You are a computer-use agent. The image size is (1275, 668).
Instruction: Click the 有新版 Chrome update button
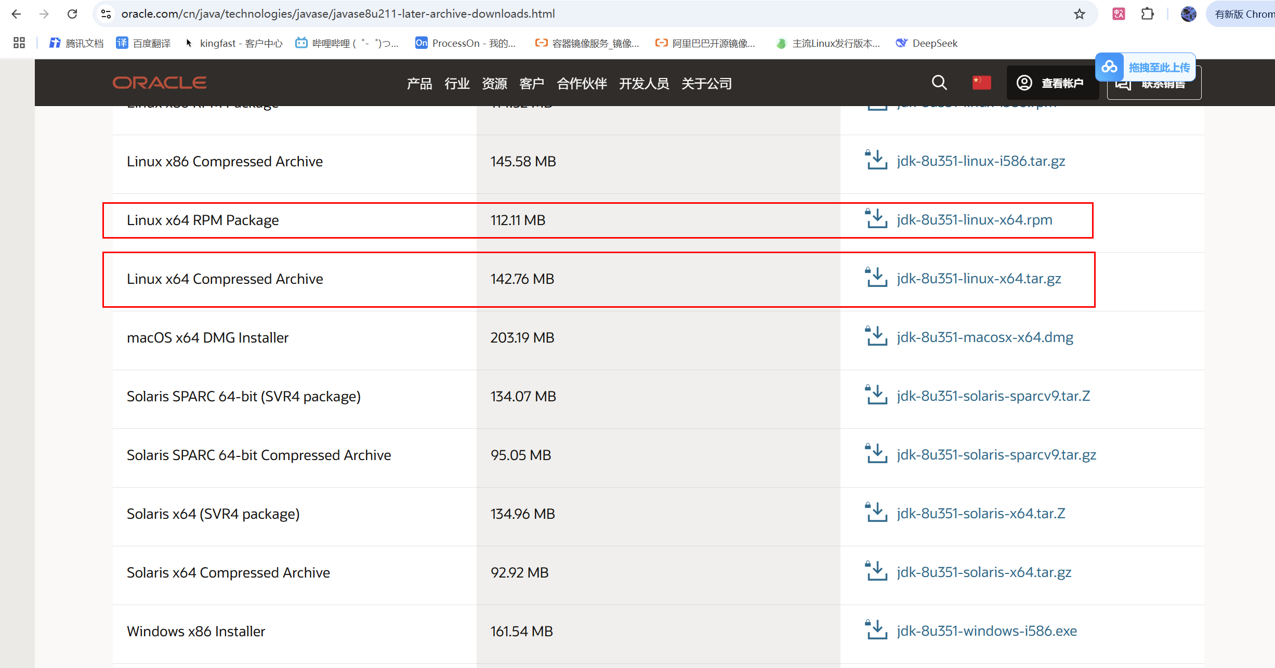tap(1242, 14)
